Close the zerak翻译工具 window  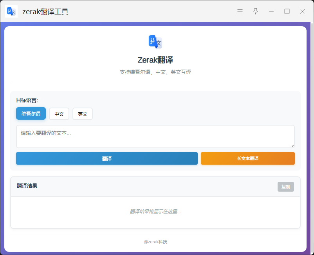coord(303,11)
